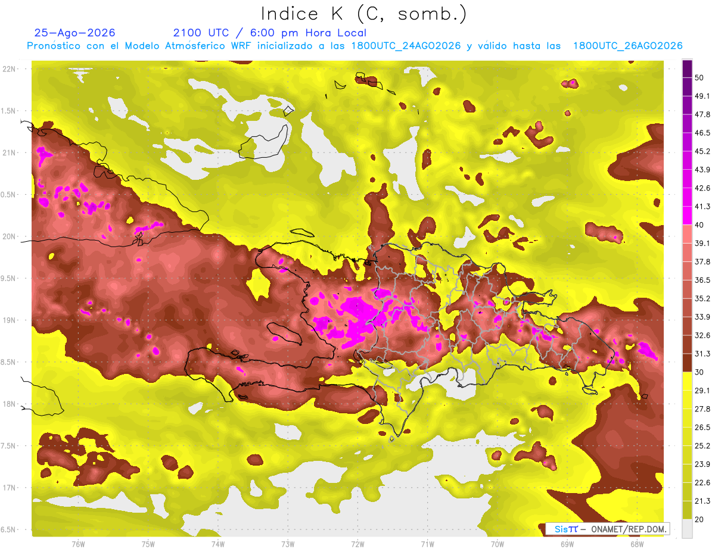Pick the gray swatch below 20 in the color bar
This screenshot has height=552, width=715.
[x=687, y=528]
